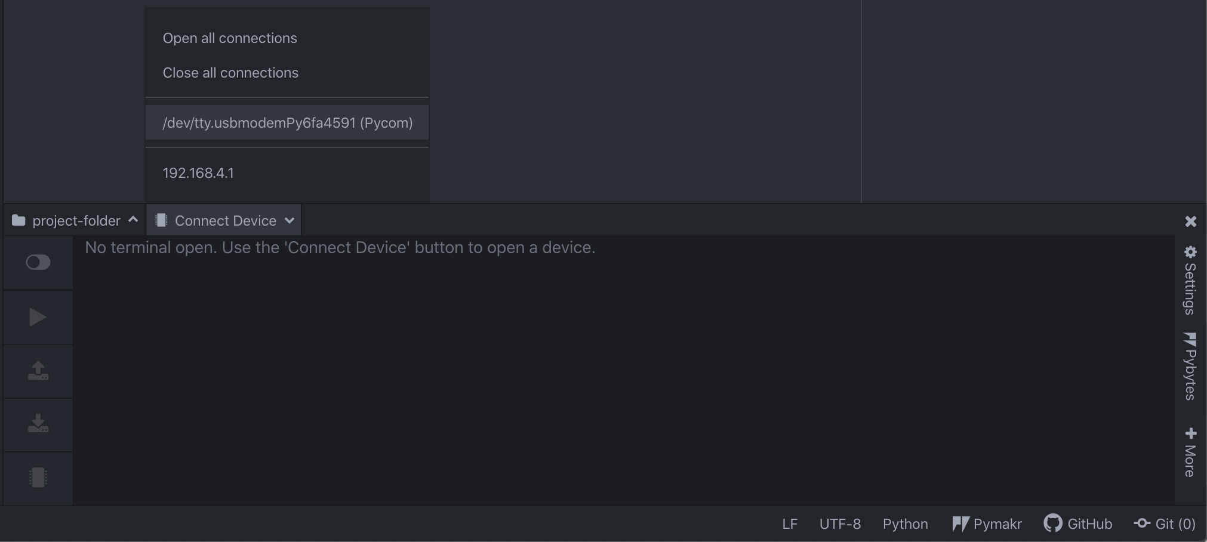
Task: Choose Close all connections
Action: pos(230,73)
